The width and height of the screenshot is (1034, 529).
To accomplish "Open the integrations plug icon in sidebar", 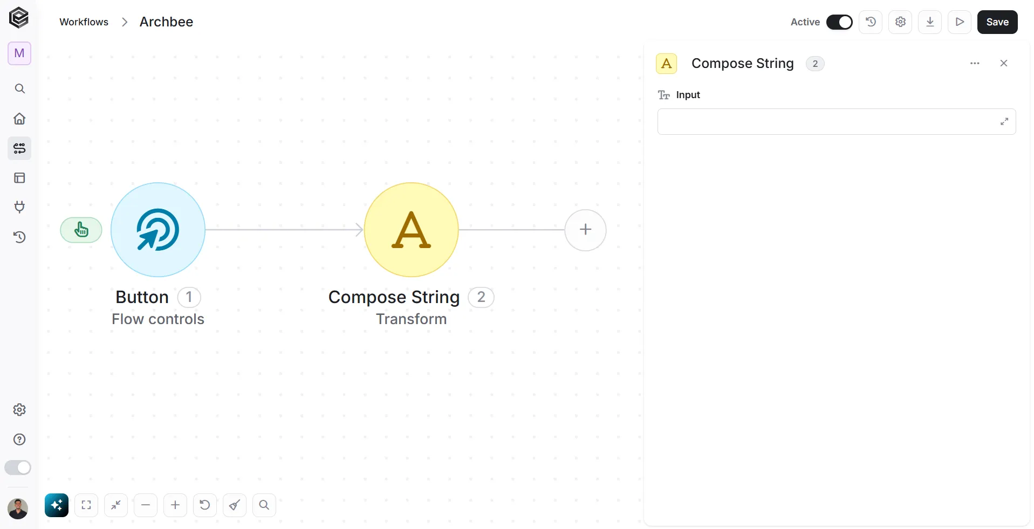I will 19,207.
